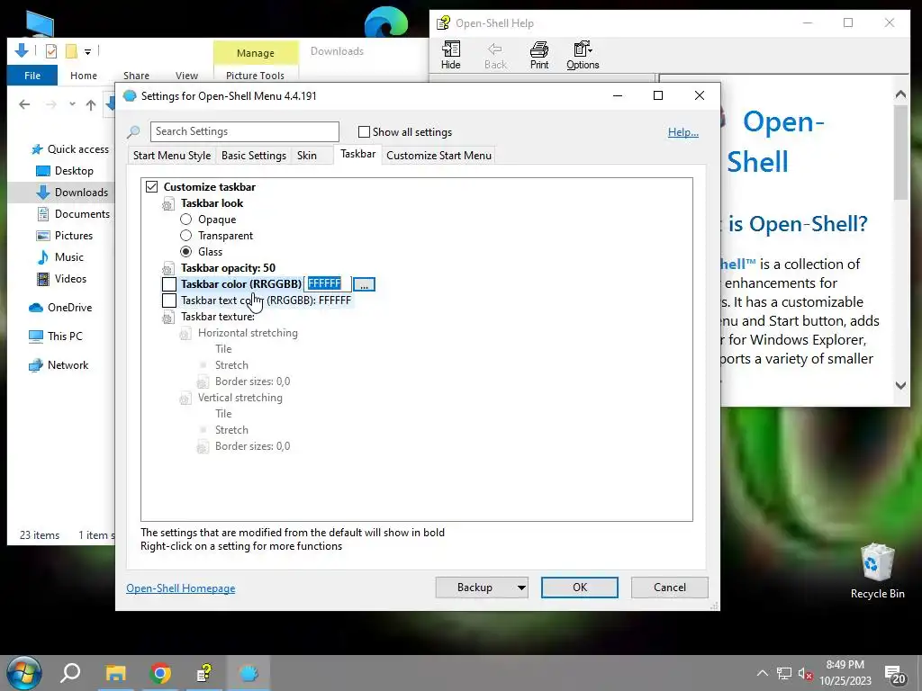Click the Print icon in Open-Shell Help
The image size is (922, 691).
click(539, 55)
